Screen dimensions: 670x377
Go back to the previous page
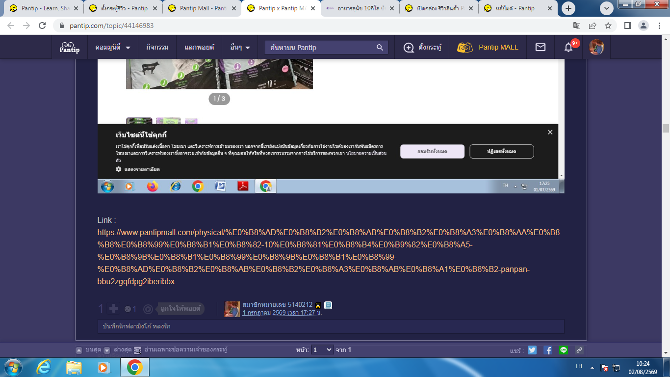click(x=11, y=26)
